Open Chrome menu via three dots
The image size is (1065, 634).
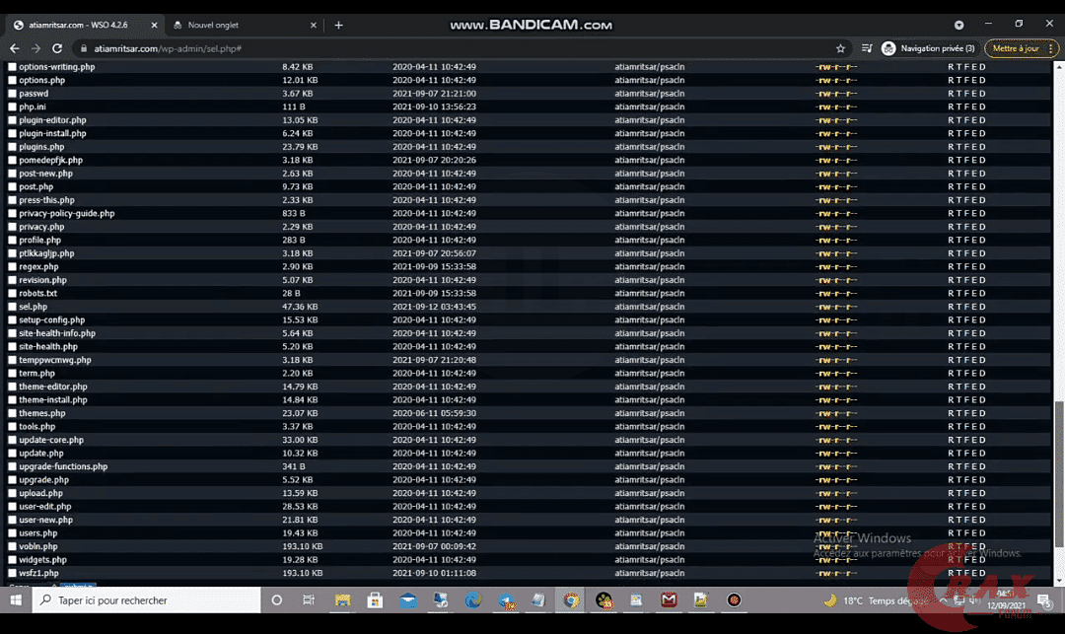1051,48
